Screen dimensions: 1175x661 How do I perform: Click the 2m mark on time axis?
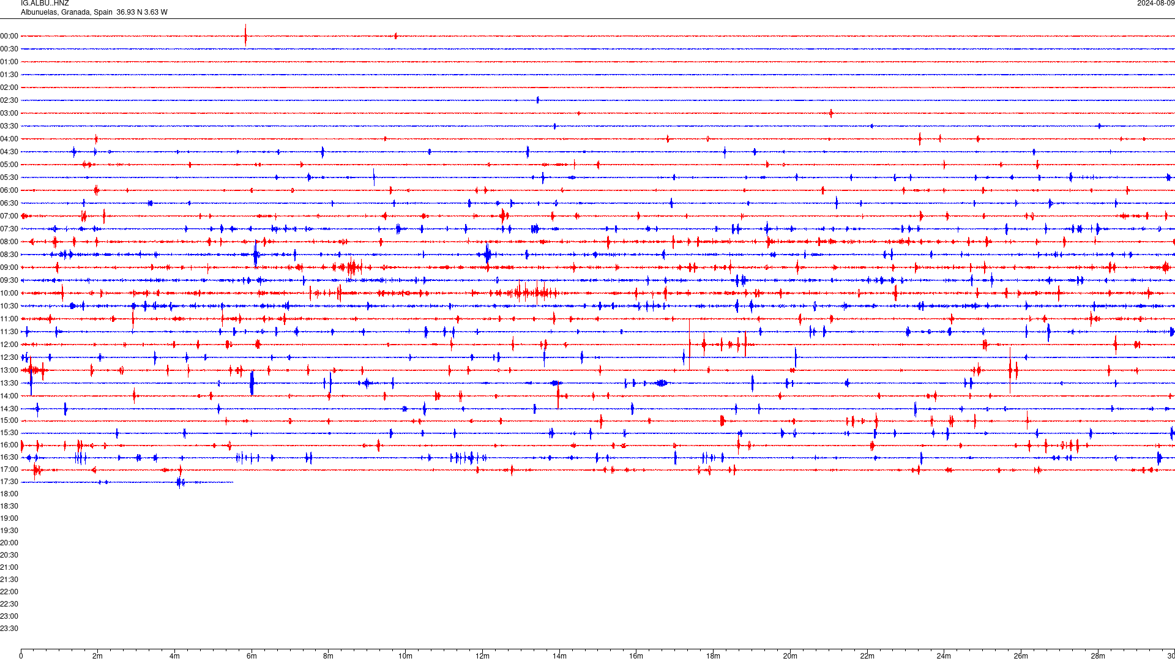coord(98,656)
